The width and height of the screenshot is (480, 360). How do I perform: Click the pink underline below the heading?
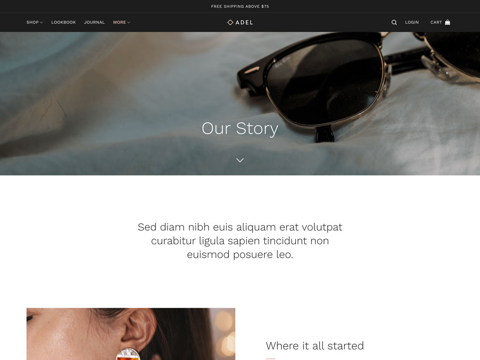[x=271, y=359]
